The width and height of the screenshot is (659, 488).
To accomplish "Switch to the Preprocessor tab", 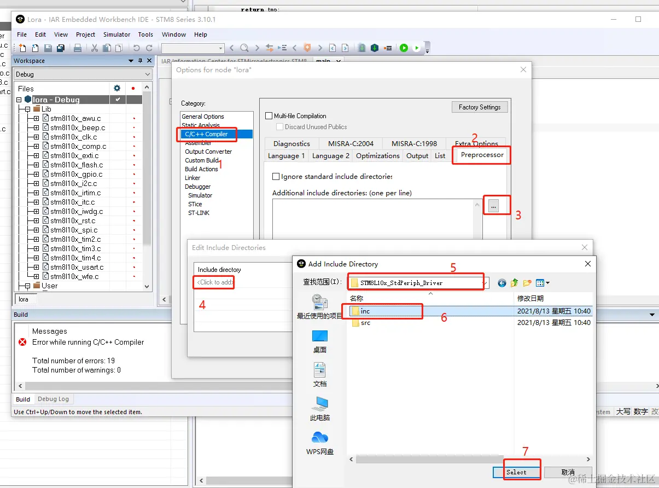I will [482, 155].
